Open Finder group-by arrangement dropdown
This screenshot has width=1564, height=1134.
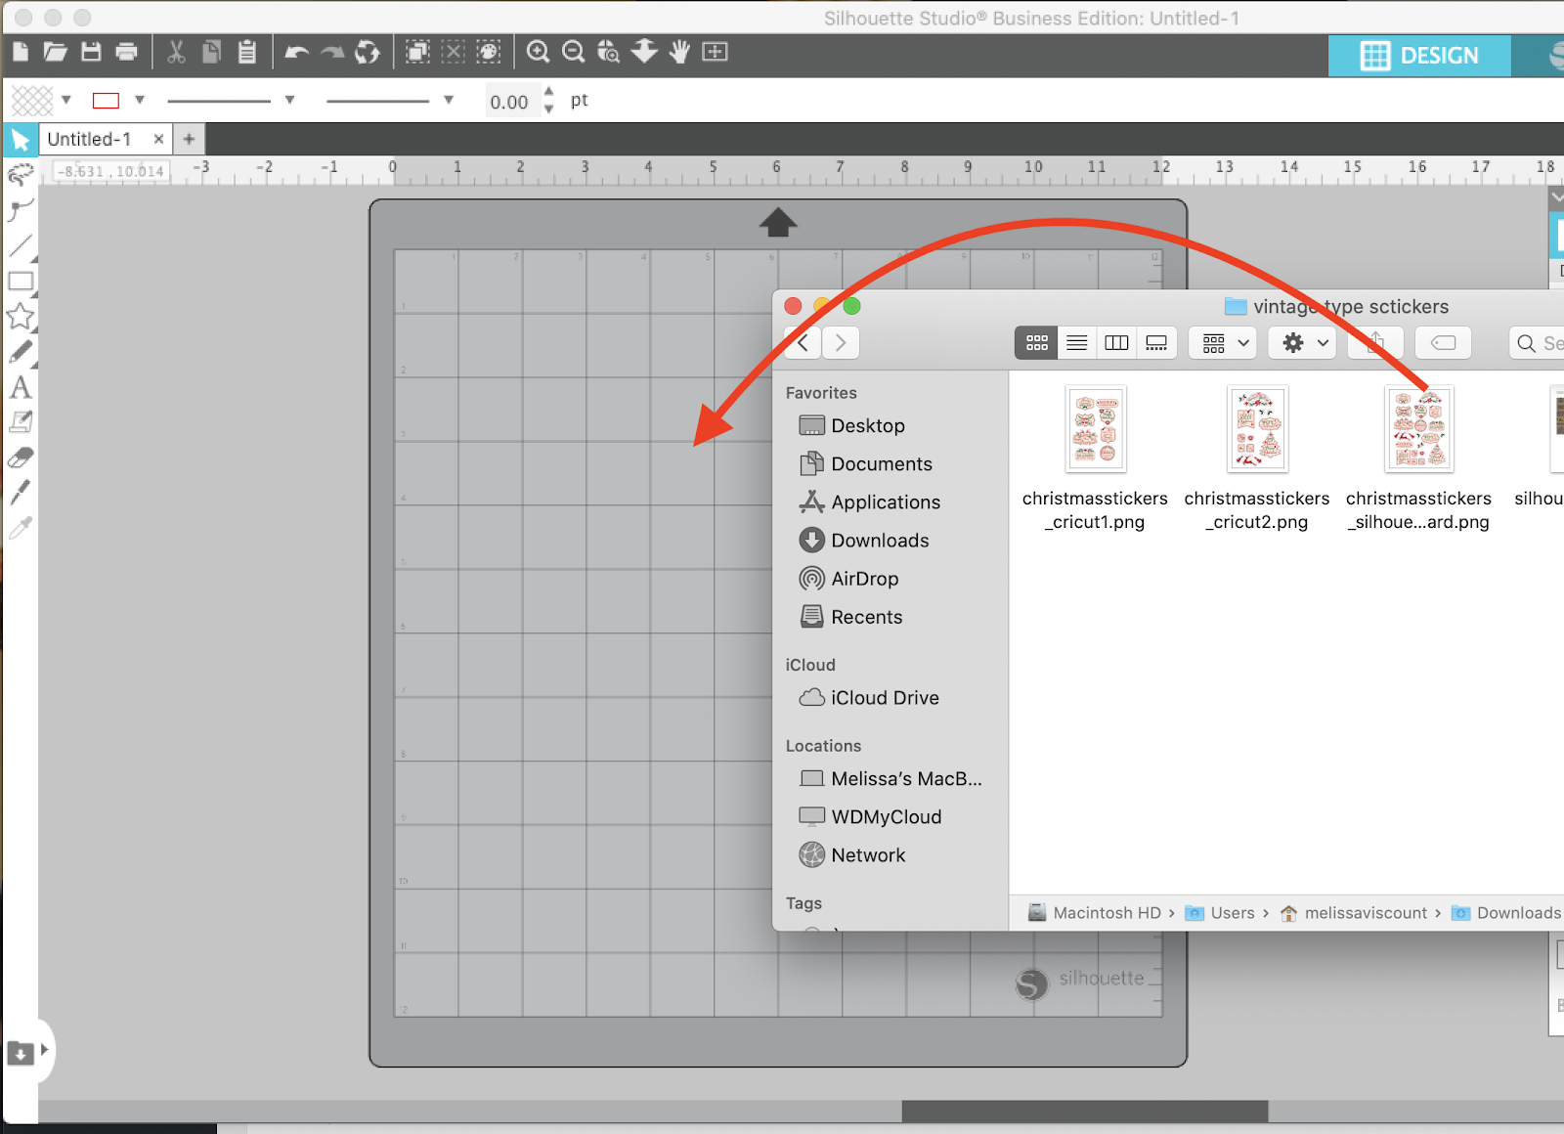point(1224,343)
